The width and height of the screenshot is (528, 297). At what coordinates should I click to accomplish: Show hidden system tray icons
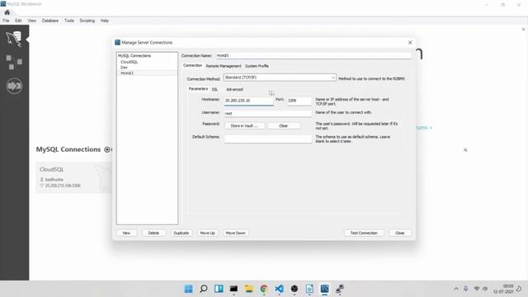[x=456, y=289]
